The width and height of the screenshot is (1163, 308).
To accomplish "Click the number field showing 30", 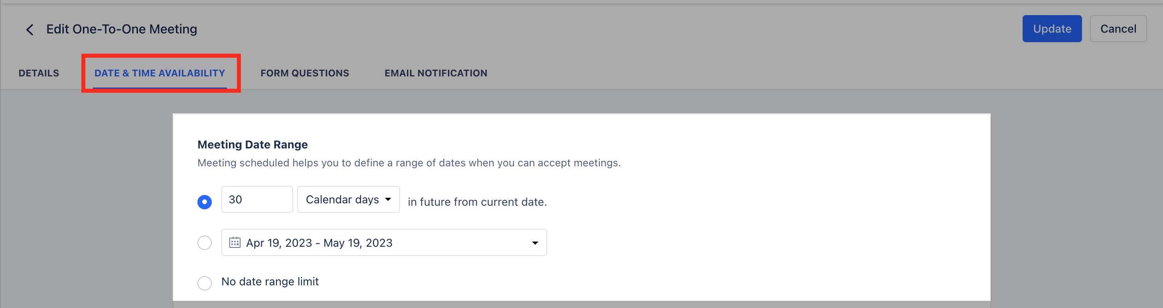I will [256, 199].
